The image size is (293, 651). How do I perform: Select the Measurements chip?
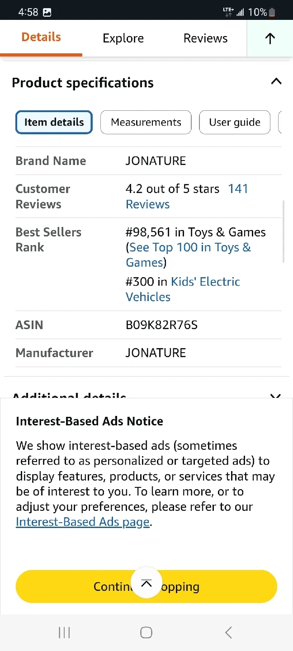click(146, 123)
